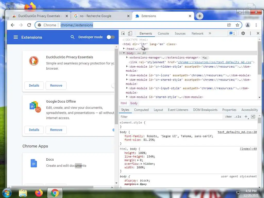Remove DuckDuckGo Privacy Essentials extension
This screenshot has height=198, width=264.
tap(56, 86)
